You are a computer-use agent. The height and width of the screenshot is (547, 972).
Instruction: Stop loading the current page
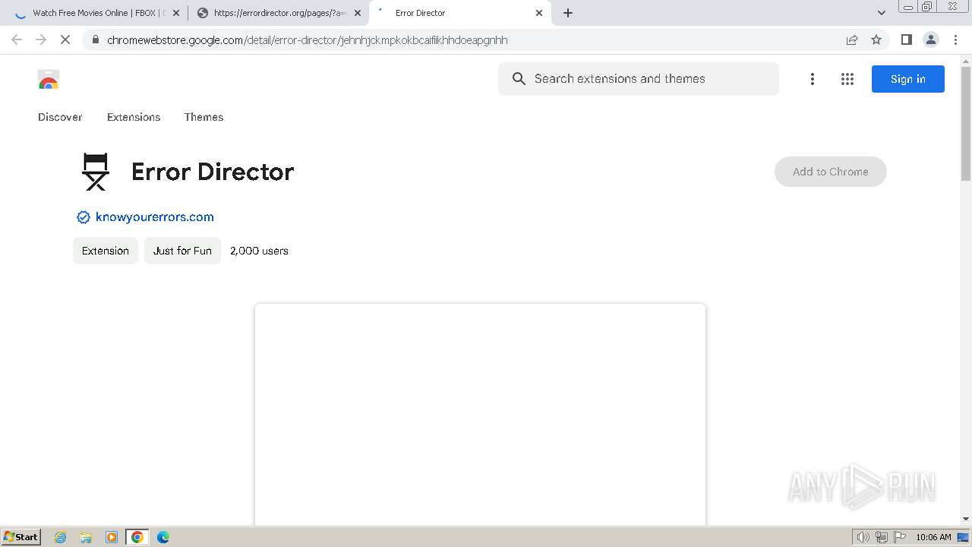(65, 40)
